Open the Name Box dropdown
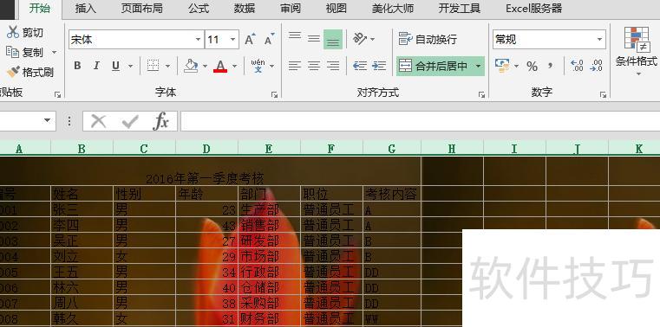Screen dimensions: 660x327 coord(47,121)
